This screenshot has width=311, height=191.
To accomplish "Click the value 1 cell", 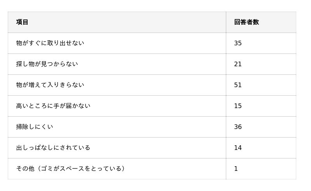I will coord(236,169).
